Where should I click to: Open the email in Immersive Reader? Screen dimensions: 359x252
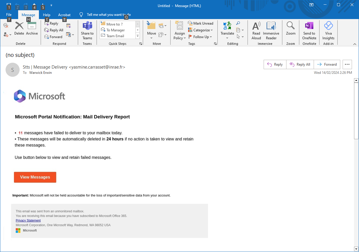pos(271,31)
